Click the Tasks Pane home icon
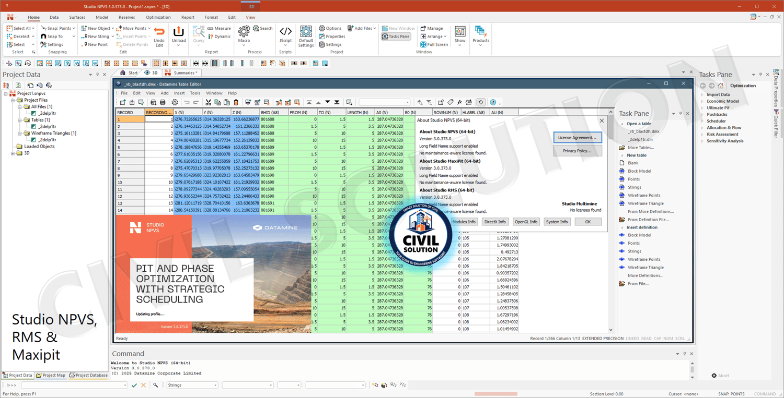 click(x=720, y=86)
